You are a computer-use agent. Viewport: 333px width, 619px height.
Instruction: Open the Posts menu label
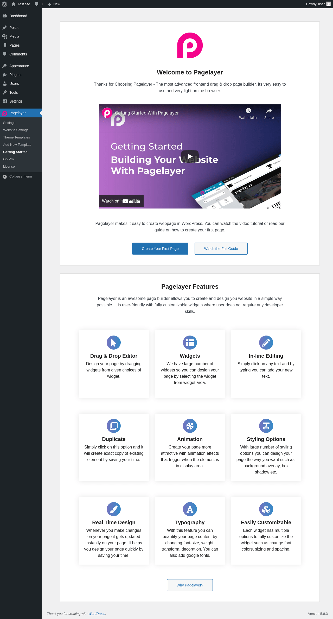pos(14,28)
